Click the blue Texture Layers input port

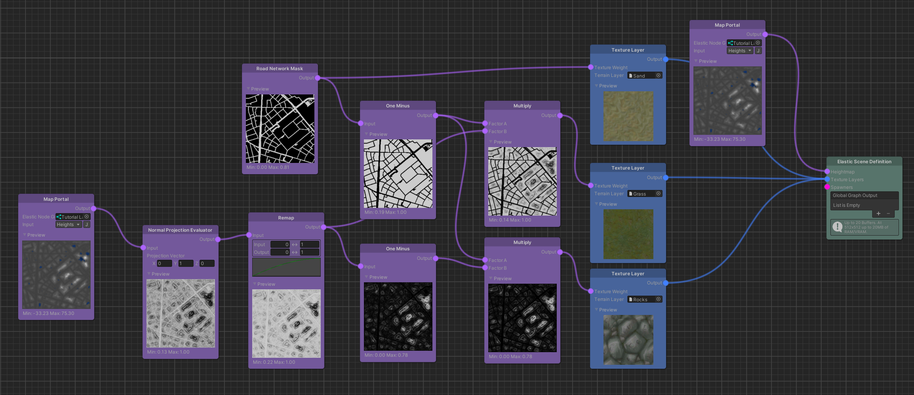pos(827,179)
